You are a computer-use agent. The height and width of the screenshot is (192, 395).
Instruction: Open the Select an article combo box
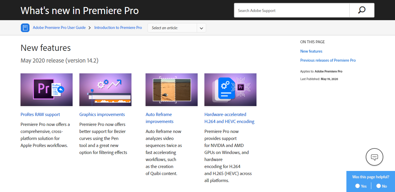point(177,28)
